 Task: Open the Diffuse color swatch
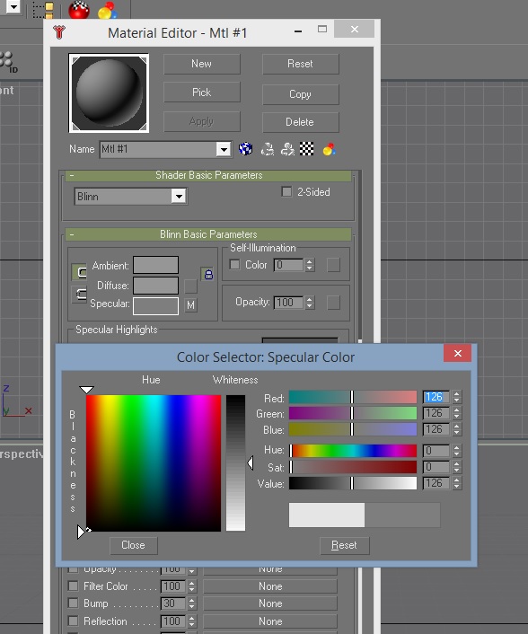click(155, 286)
